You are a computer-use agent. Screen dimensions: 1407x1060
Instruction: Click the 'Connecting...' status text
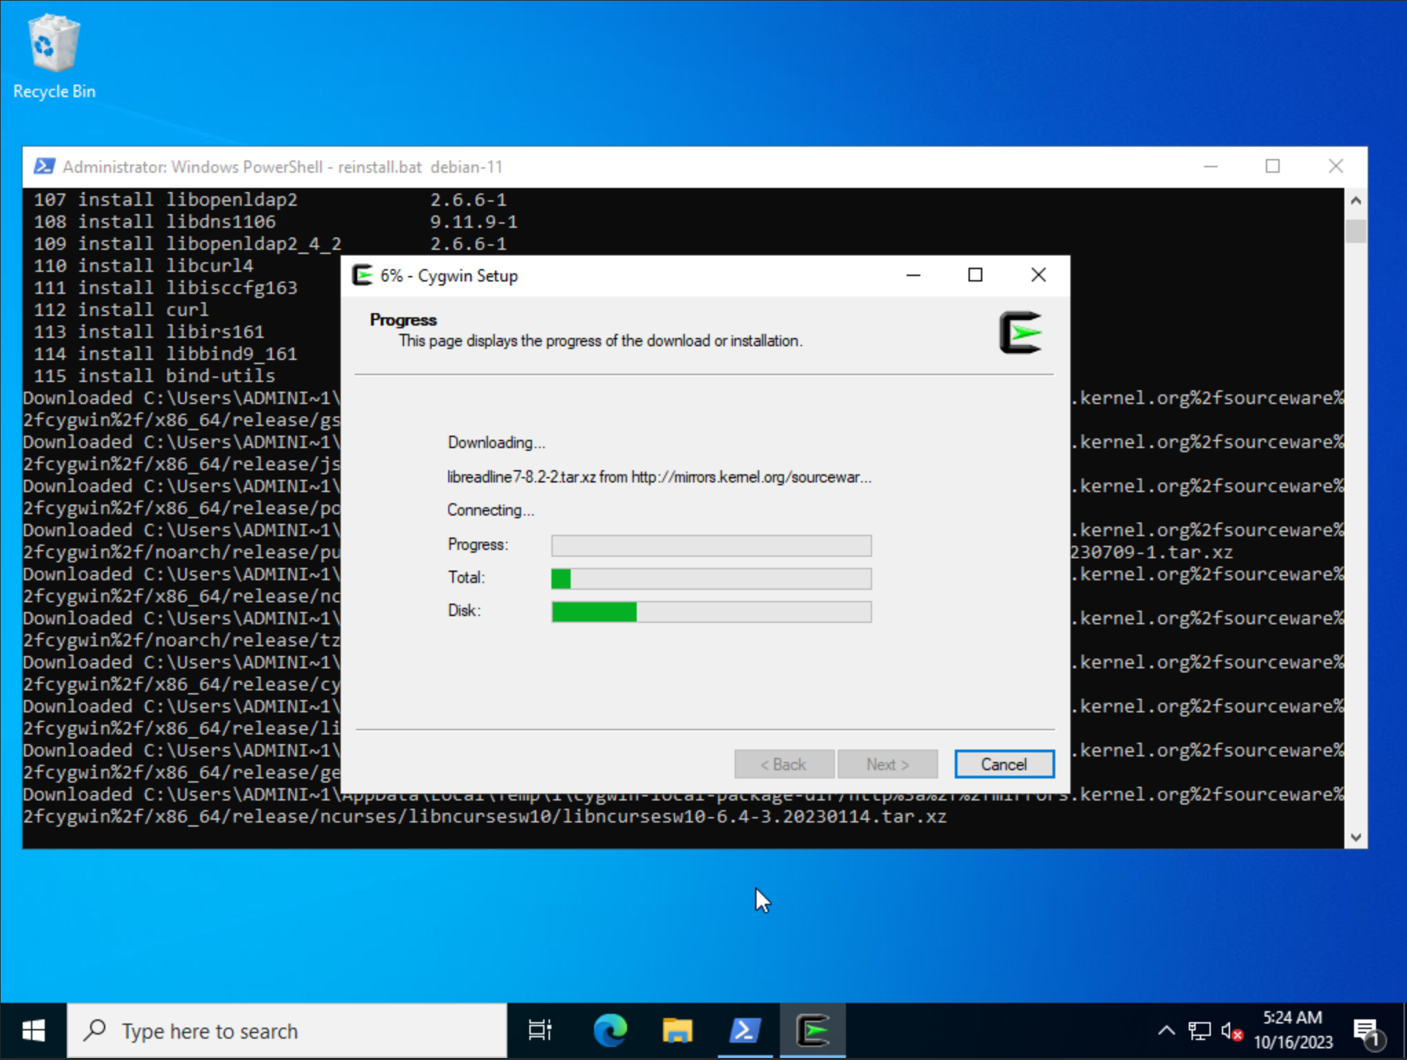click(490, 510)
